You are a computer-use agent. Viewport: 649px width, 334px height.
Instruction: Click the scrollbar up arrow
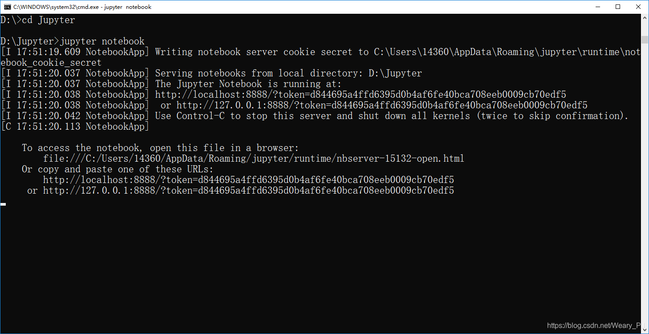[x=645, y=18]
